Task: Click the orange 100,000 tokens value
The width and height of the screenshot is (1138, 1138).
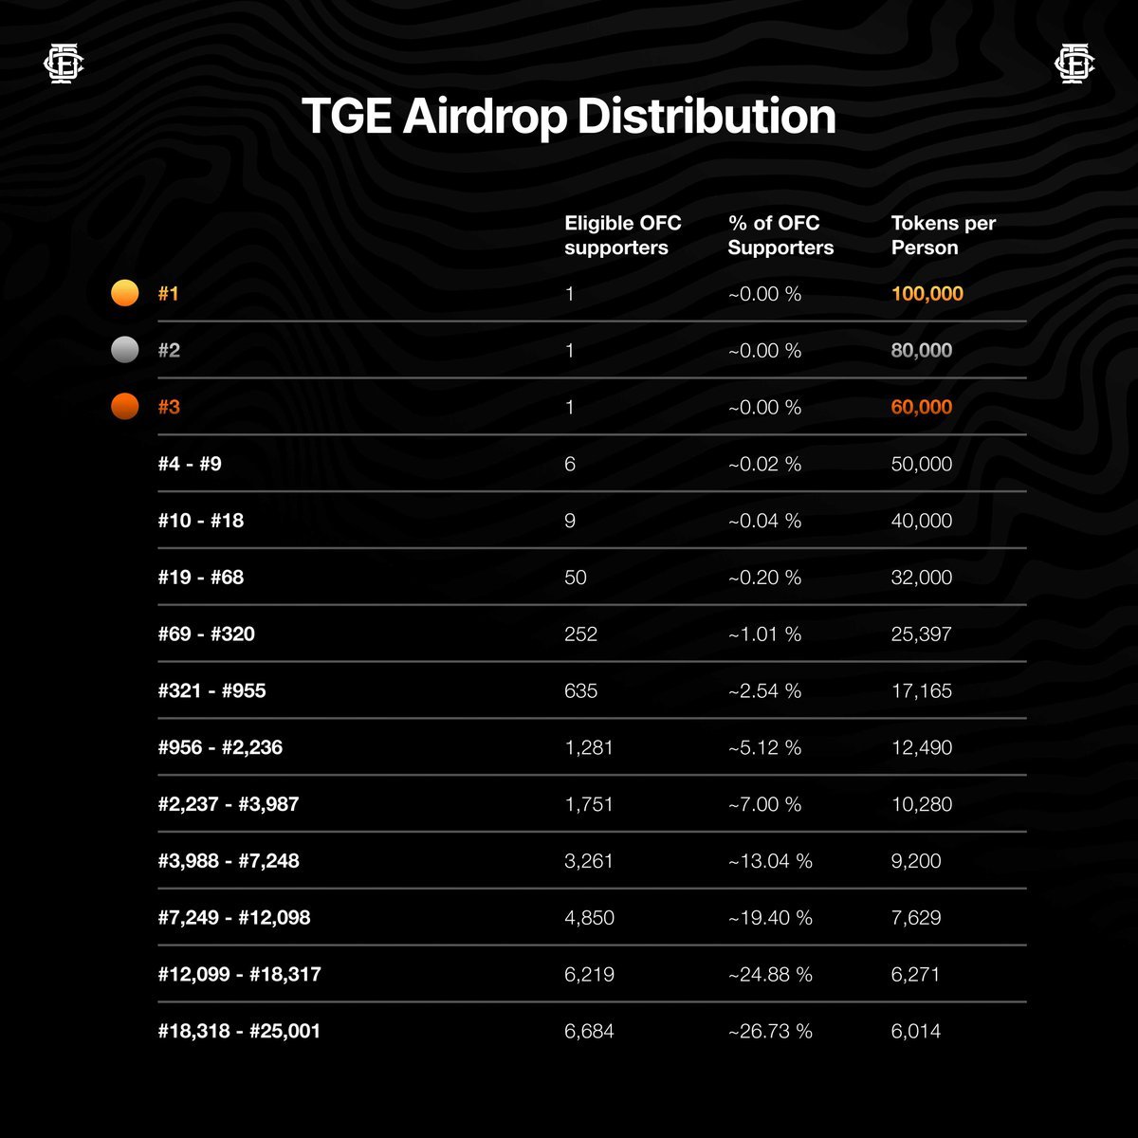Action: pyautogui.click(x=927, y=294)
